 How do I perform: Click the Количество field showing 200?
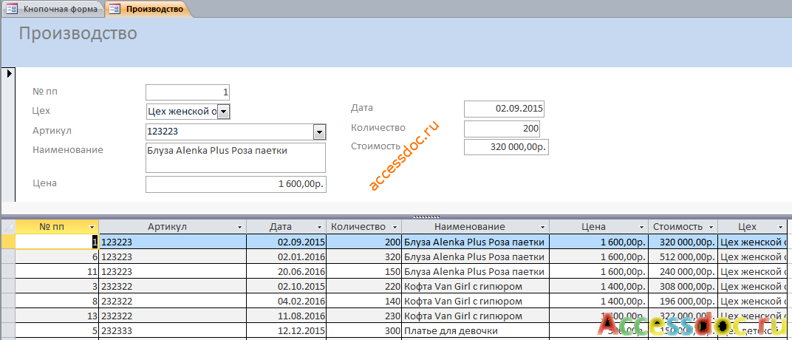click(502, 129)
